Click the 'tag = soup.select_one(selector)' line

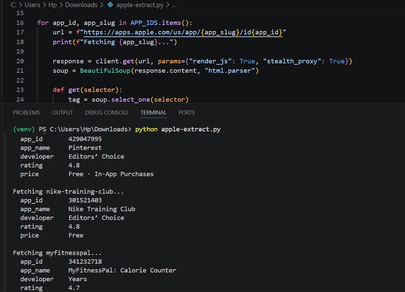tap(129, 99)
